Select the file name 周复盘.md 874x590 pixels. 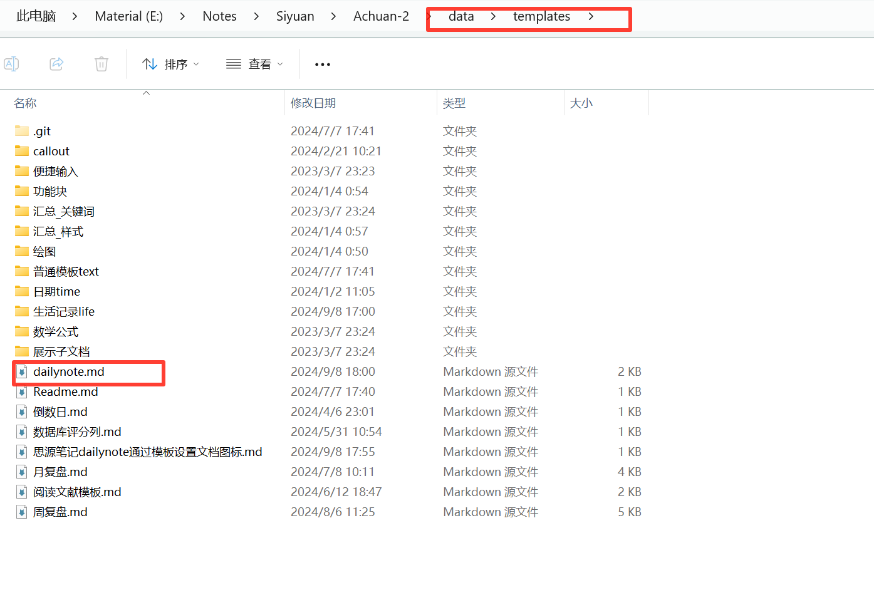(x=60, y=512)
